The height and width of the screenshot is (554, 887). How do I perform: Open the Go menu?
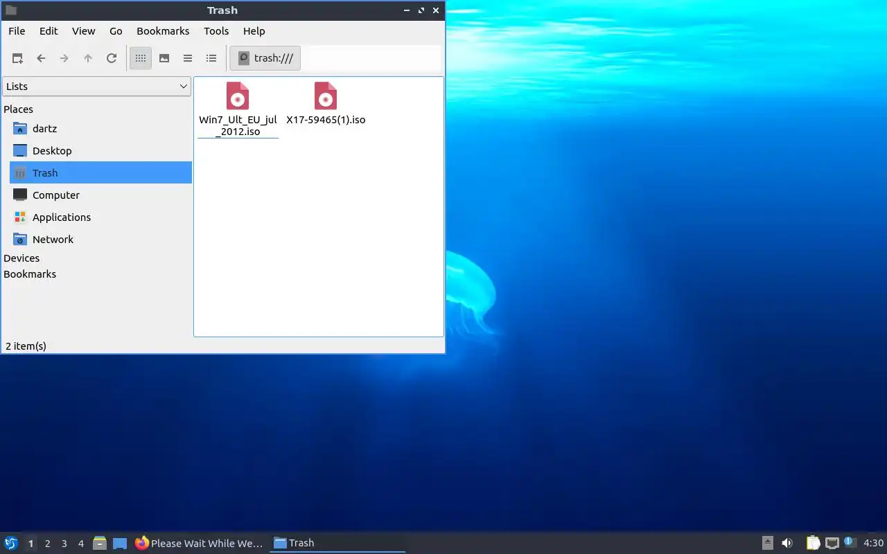[x=116, y=31]
